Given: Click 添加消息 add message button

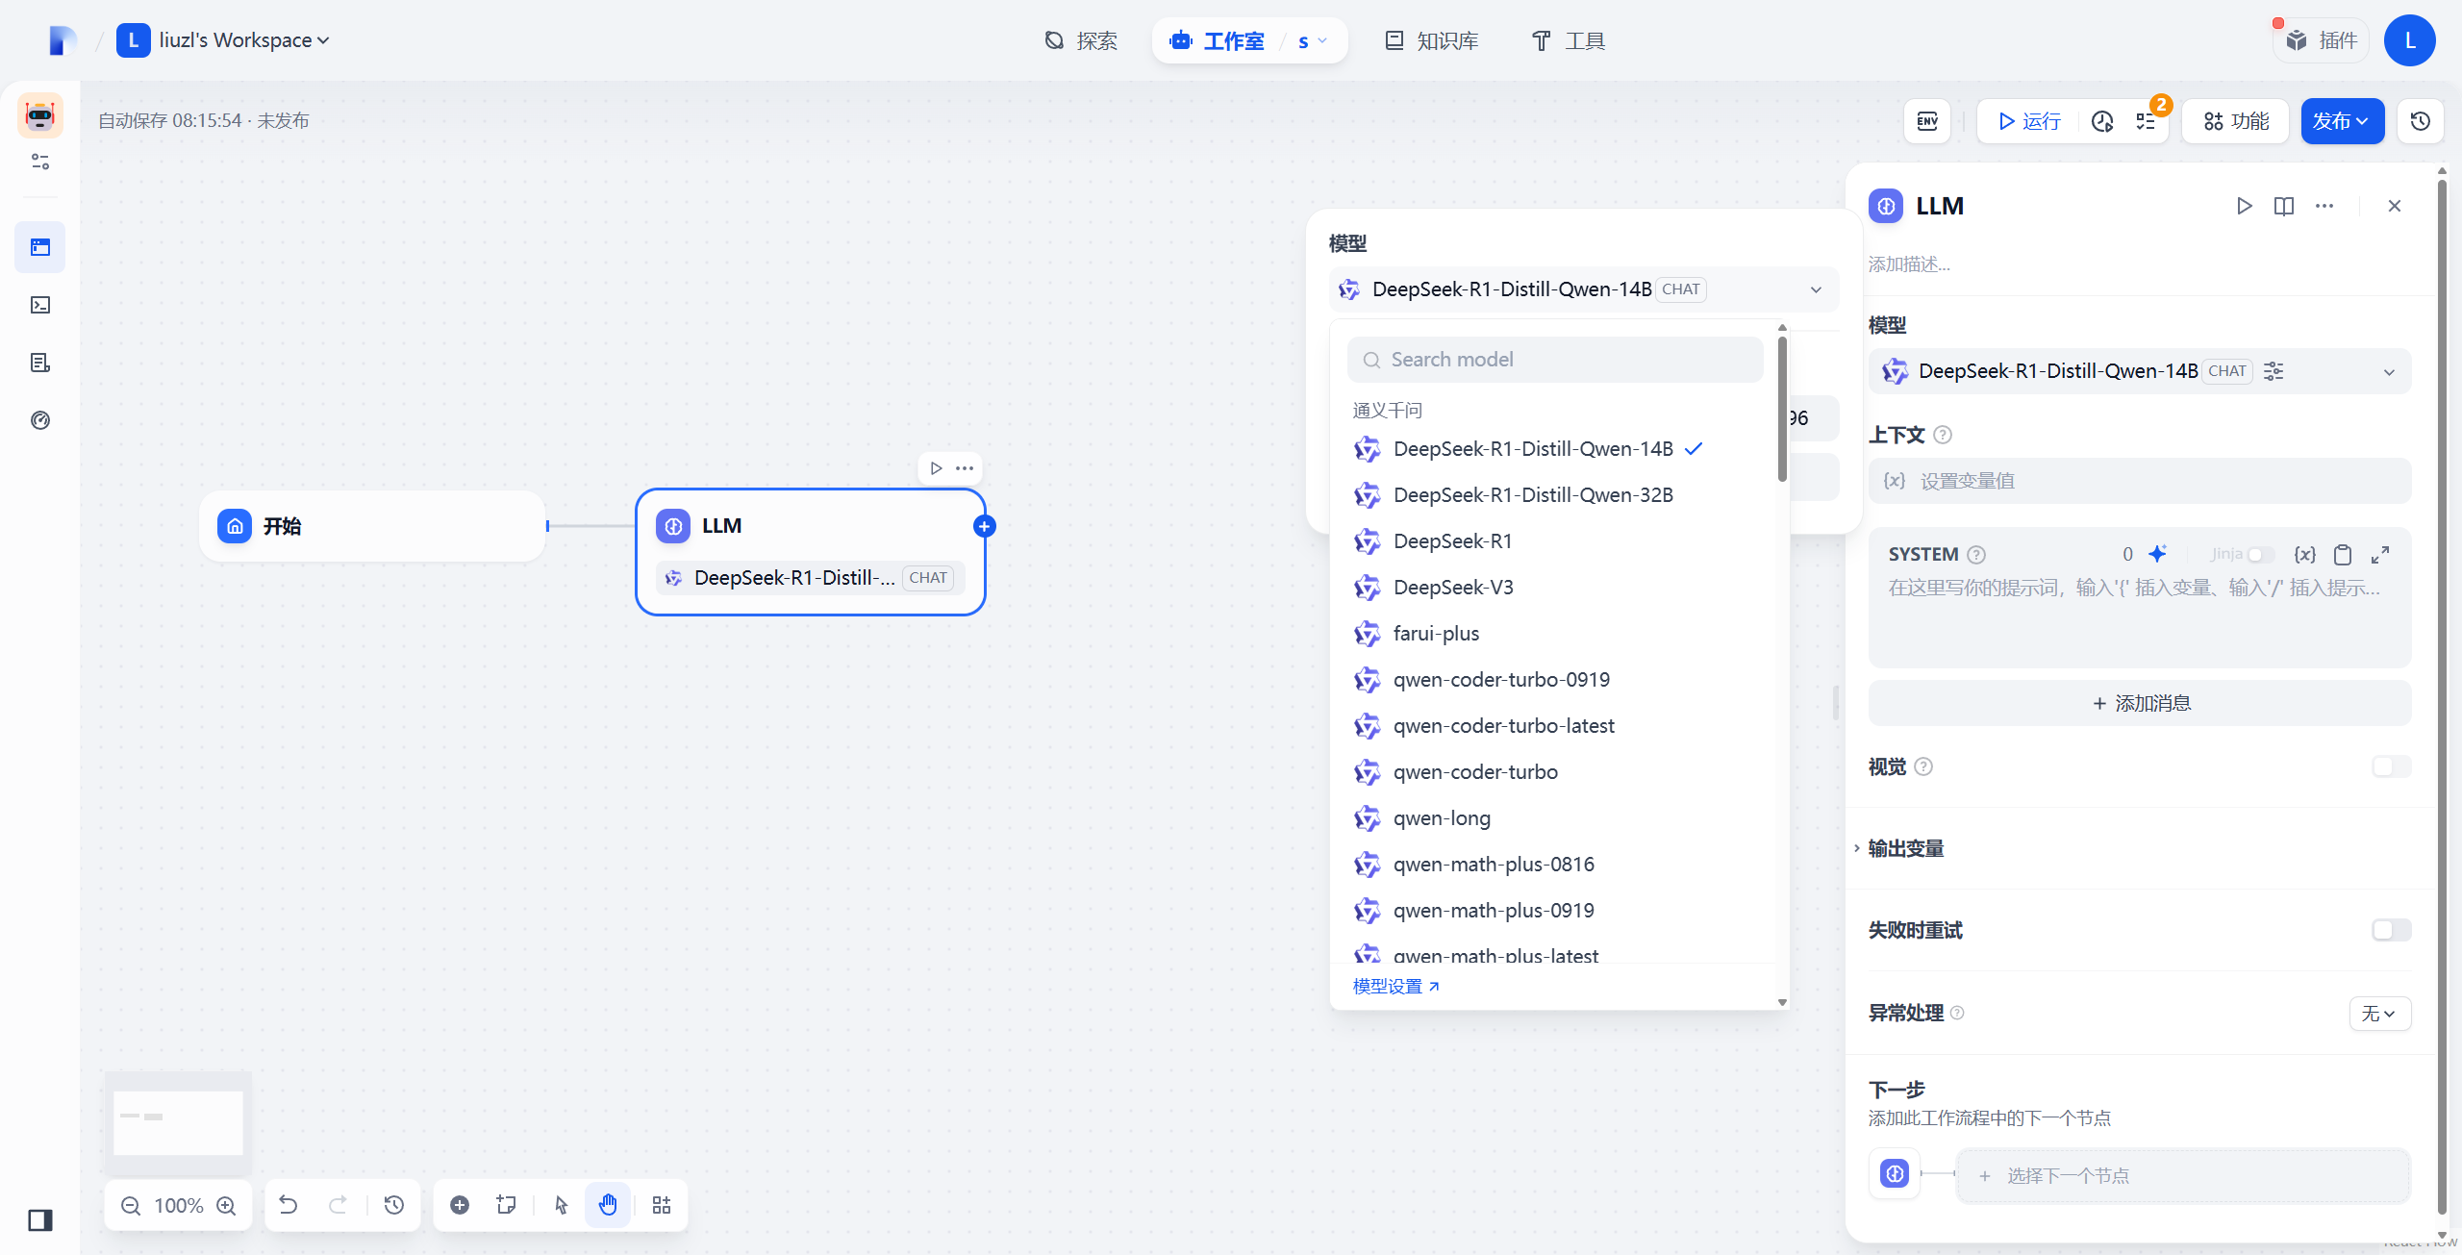Looking at the screenshot, I should pyautogui.click(x=2140, y=704).
